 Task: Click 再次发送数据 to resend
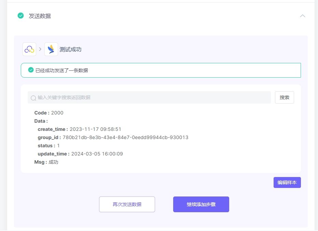127,204
